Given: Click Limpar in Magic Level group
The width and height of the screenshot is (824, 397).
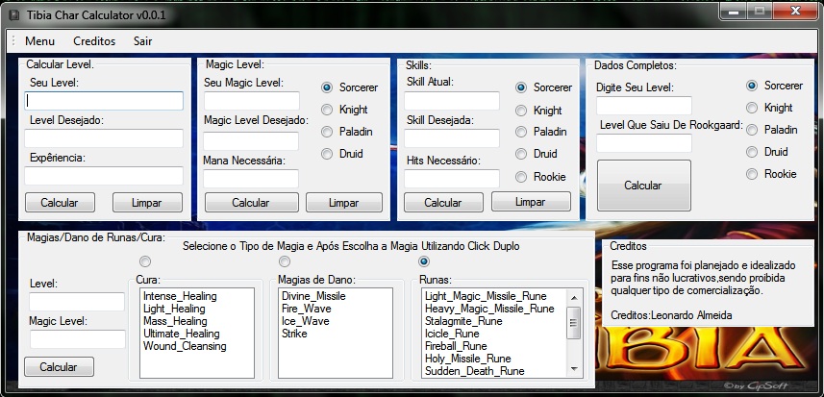Looking at the screenshot, I should (x=343, y=202).
